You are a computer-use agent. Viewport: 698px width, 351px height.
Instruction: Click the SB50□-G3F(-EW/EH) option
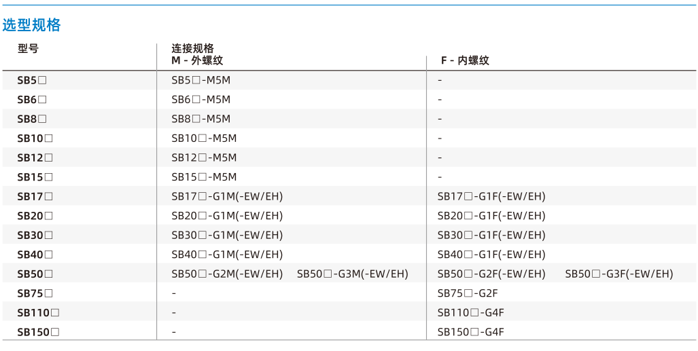click(619, 274)
